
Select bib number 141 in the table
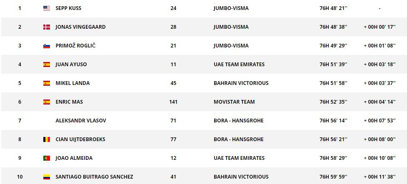(x=173, y=102)
